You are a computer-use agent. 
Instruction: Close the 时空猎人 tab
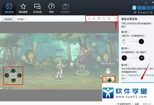(x=26, y=19)
